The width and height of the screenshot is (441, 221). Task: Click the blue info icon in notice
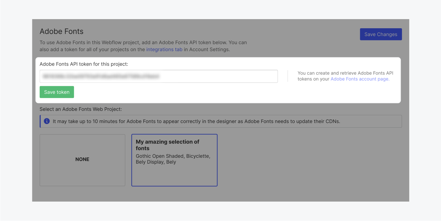pyautogui.click(x=47, y=121)
